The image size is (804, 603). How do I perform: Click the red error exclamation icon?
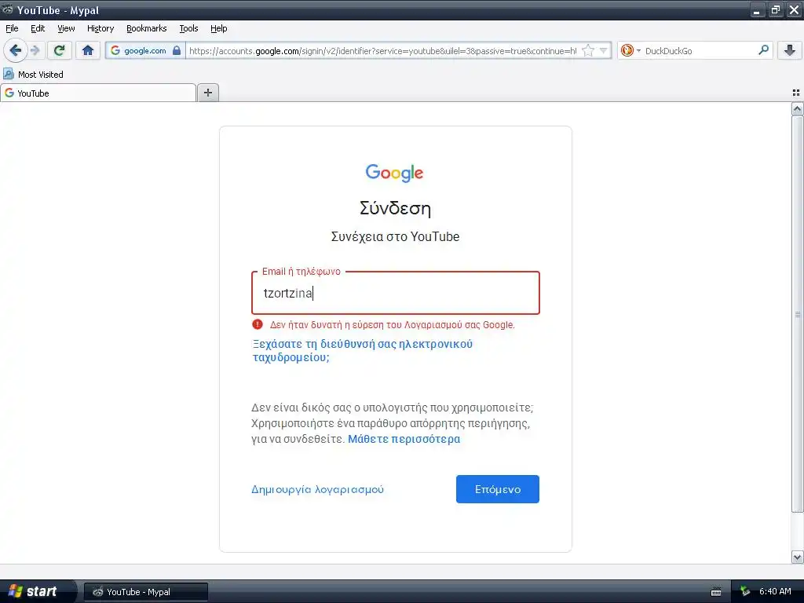(x=258, y=324)
